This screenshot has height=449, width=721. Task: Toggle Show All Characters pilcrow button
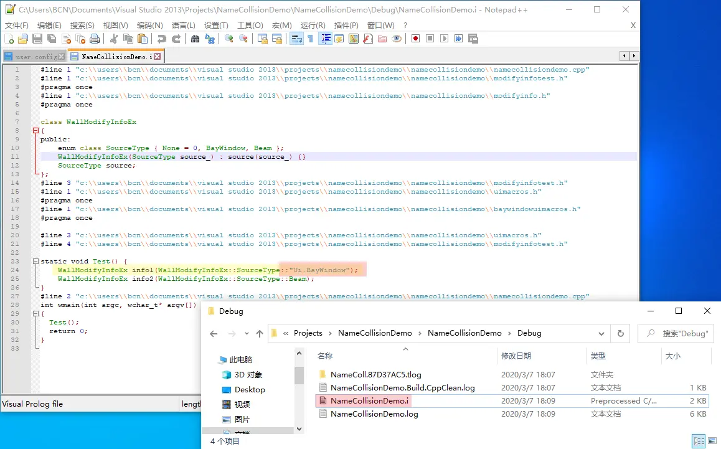(x=310, y=39)
